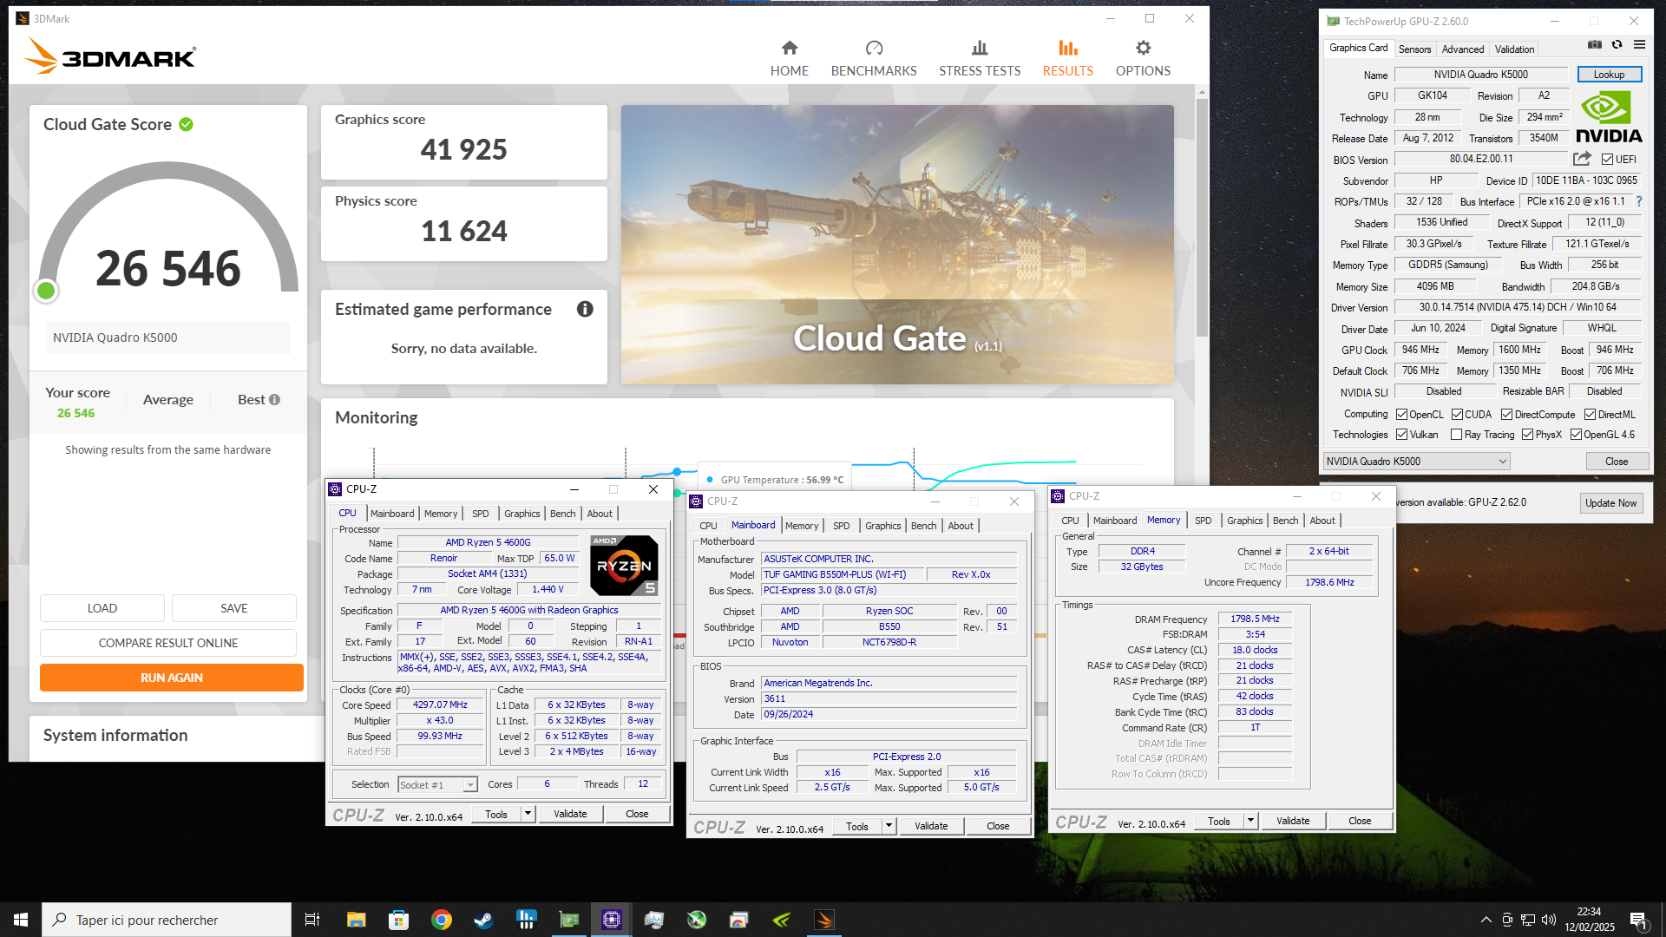Toggle the OpenGL 4.6 checkbox

click(x=1576, y=435)
